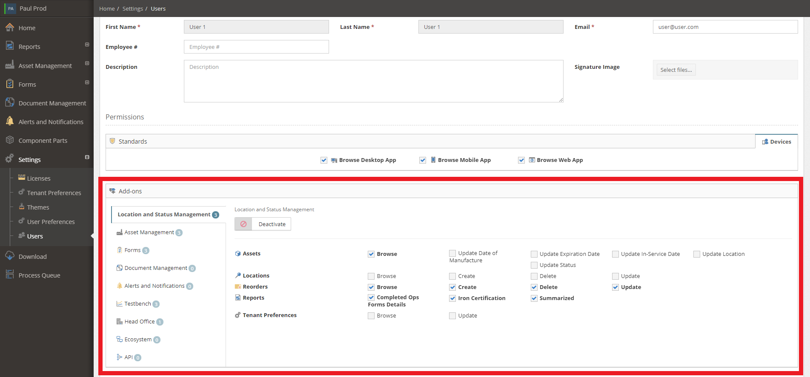Click the Download cloud icon in sidebar
Image resolution: width=810 pixels, height=377 pixels.
(9, 256)
